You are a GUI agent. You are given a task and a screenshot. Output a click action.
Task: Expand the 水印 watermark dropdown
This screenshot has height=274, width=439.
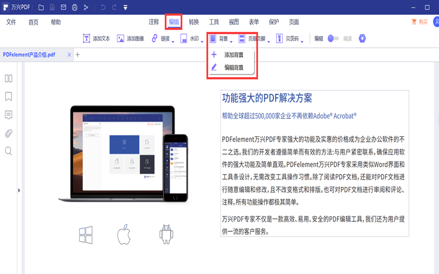pyautogui.click(x=202, y=41)
